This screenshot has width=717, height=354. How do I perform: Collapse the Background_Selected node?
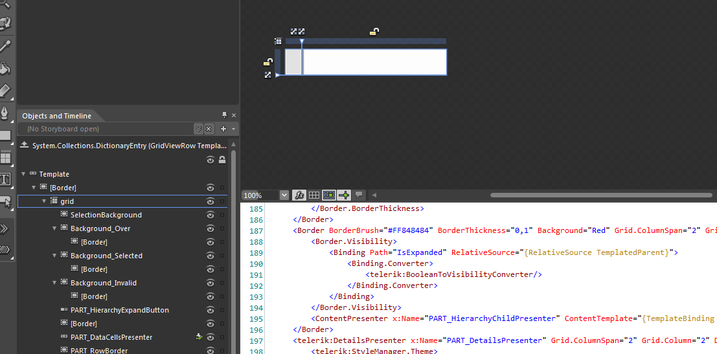(54, 256)
